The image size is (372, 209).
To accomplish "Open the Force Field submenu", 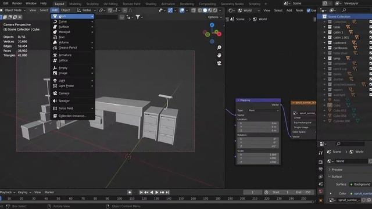I will coord(73,109).
